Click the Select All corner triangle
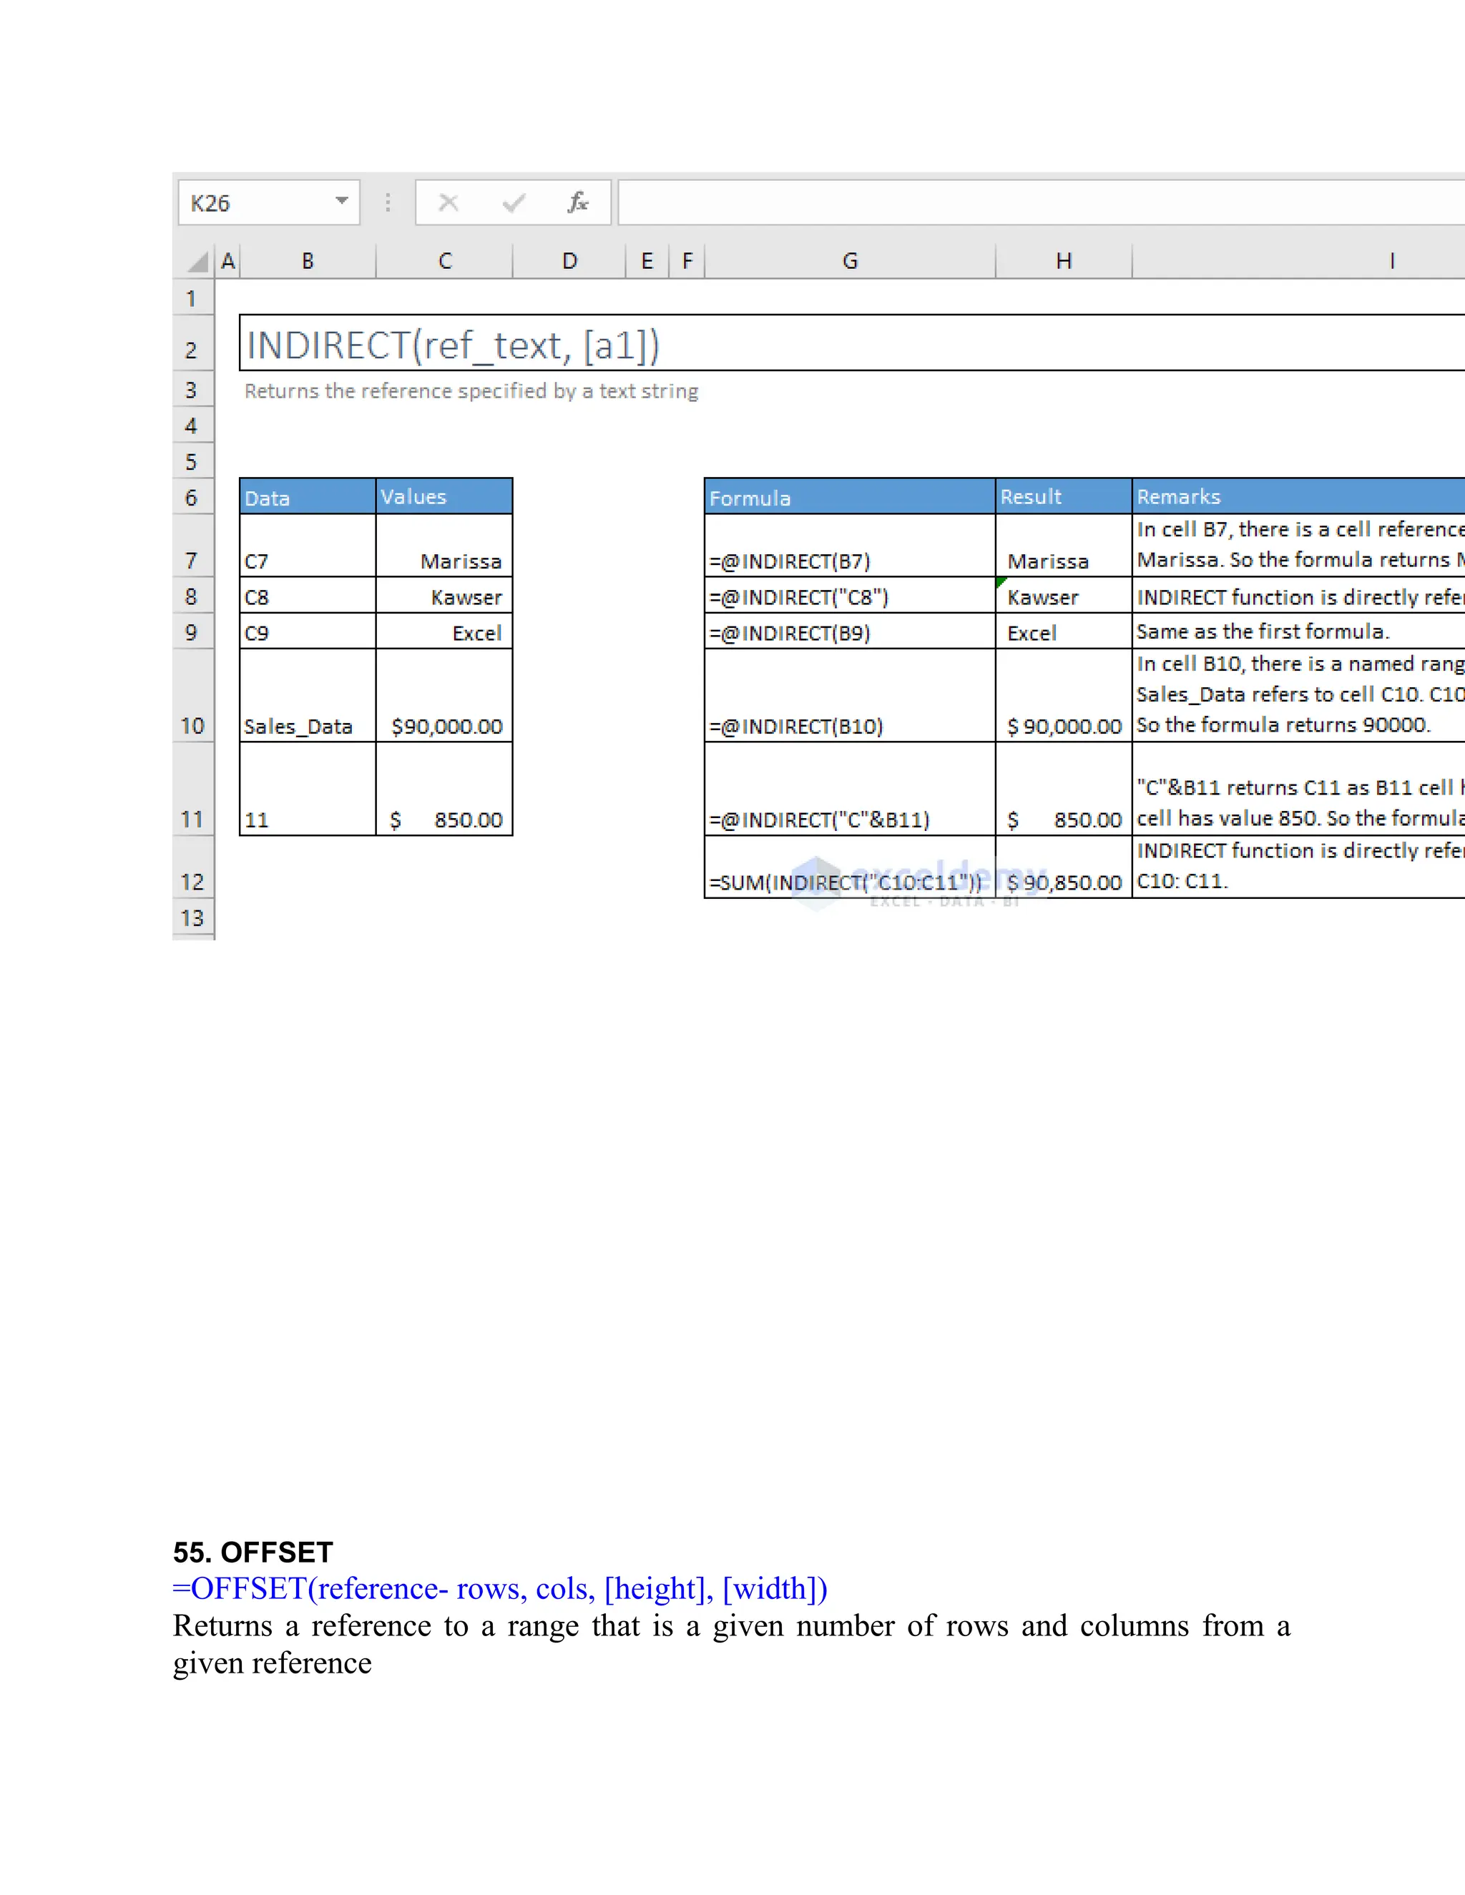 click(x=199, y=261)
